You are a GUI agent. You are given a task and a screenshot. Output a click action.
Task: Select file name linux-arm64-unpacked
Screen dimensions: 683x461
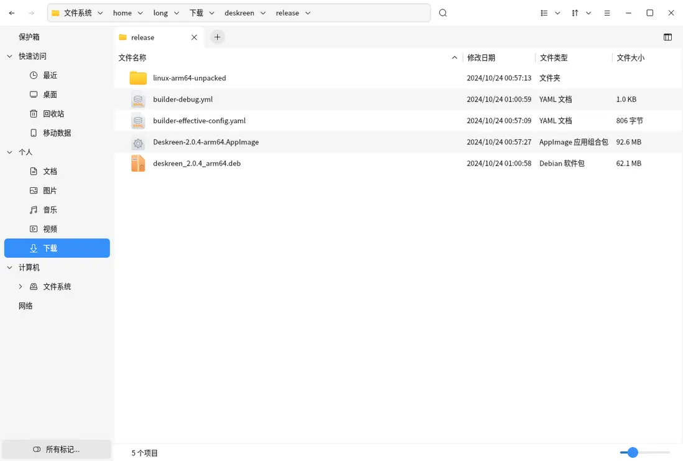190,78
